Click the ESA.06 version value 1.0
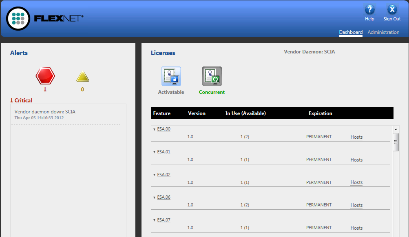This screenshot has width=409, height=237. click(x=190, y=205)
